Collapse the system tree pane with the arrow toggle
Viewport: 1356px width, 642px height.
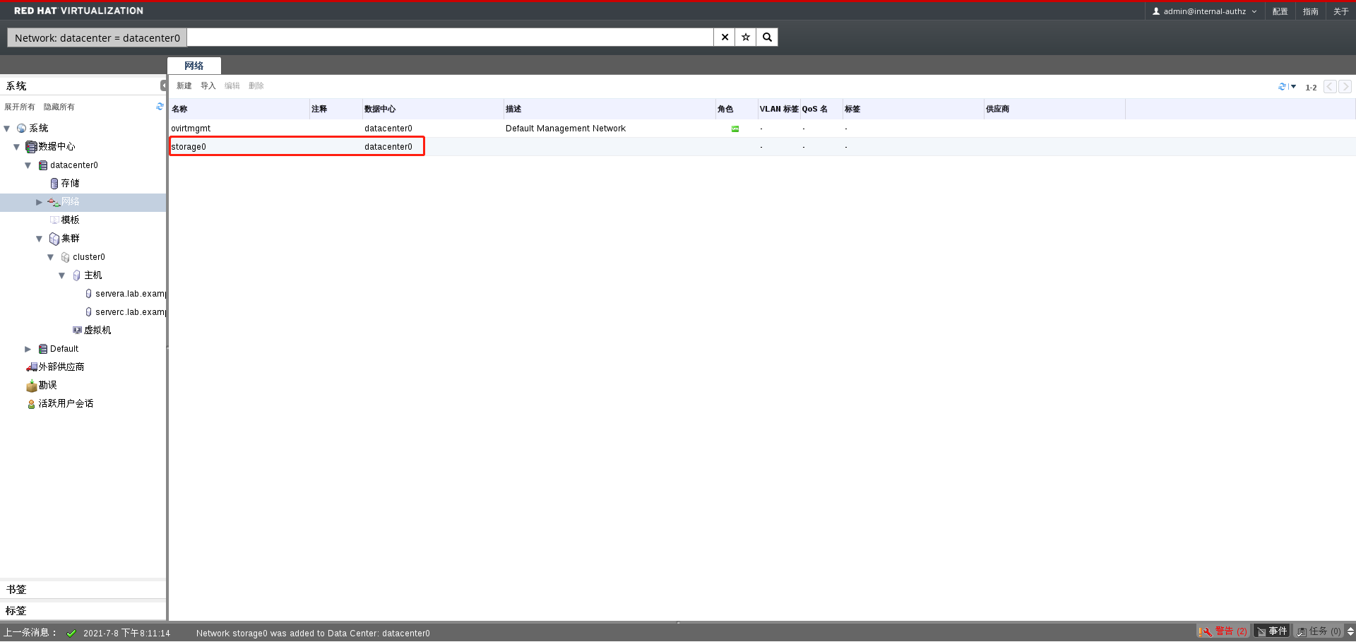coord(165,85)
